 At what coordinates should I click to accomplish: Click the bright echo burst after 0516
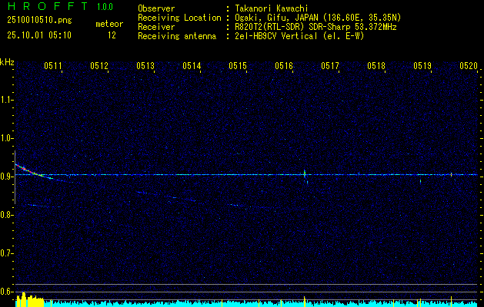pos(305,174)
